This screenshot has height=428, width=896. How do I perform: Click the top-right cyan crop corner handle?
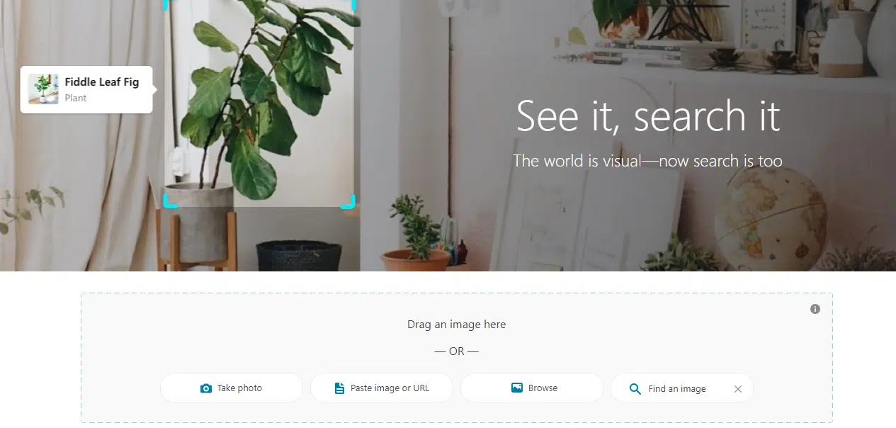(x=348, y=4)
